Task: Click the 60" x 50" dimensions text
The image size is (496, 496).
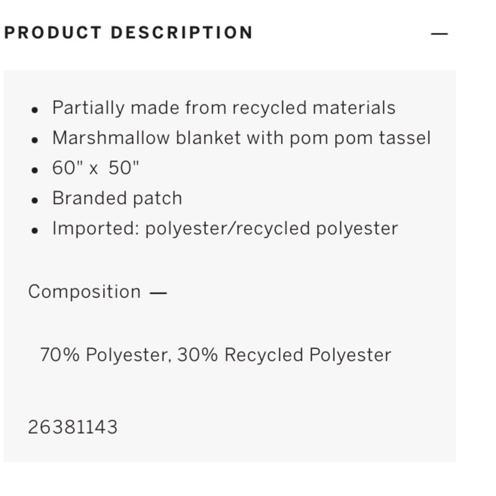Action: pos(96,168)
